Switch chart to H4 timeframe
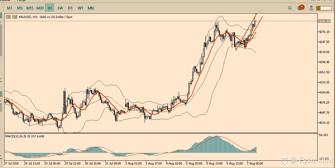The width and height of the screenshot is (335, 168). tap(60, 8)
